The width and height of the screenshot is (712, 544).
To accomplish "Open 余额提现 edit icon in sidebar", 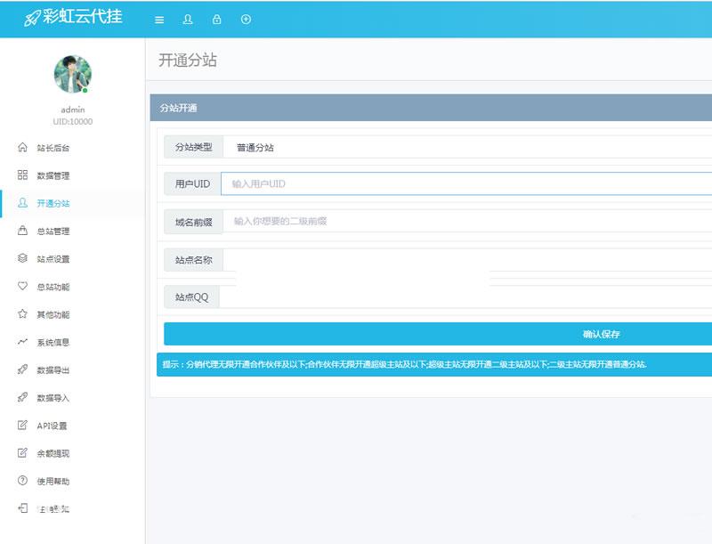I will click(x=22, y=452).
